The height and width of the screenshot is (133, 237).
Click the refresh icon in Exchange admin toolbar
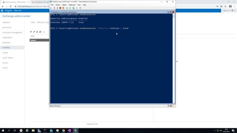click(x=40, y=32)
